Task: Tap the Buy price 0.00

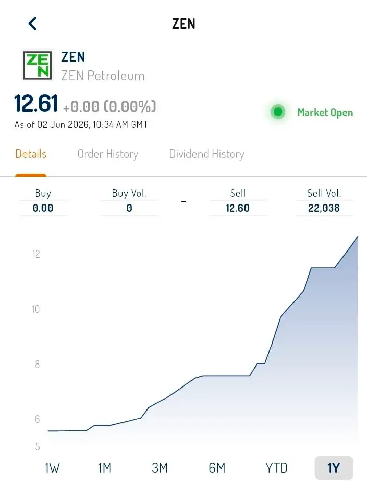Action: point(43,208)
